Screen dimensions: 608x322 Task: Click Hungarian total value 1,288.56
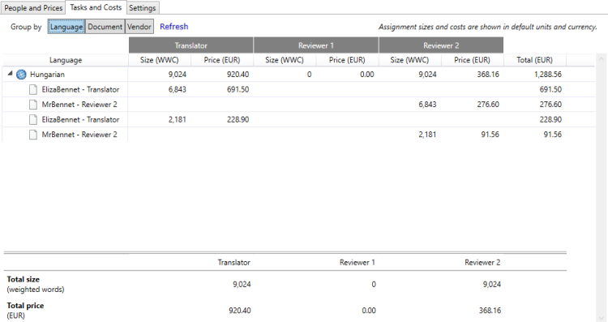[547, 75]
